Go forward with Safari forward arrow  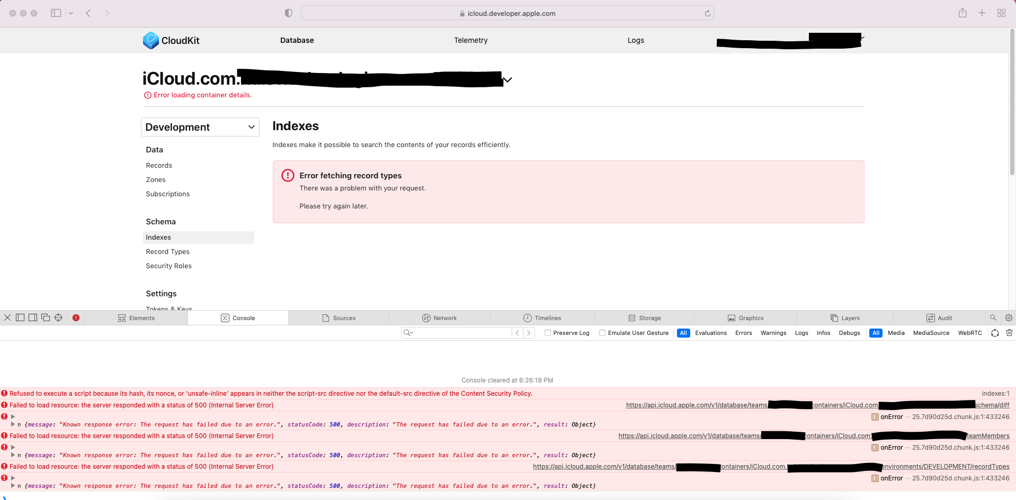[106, 13]
